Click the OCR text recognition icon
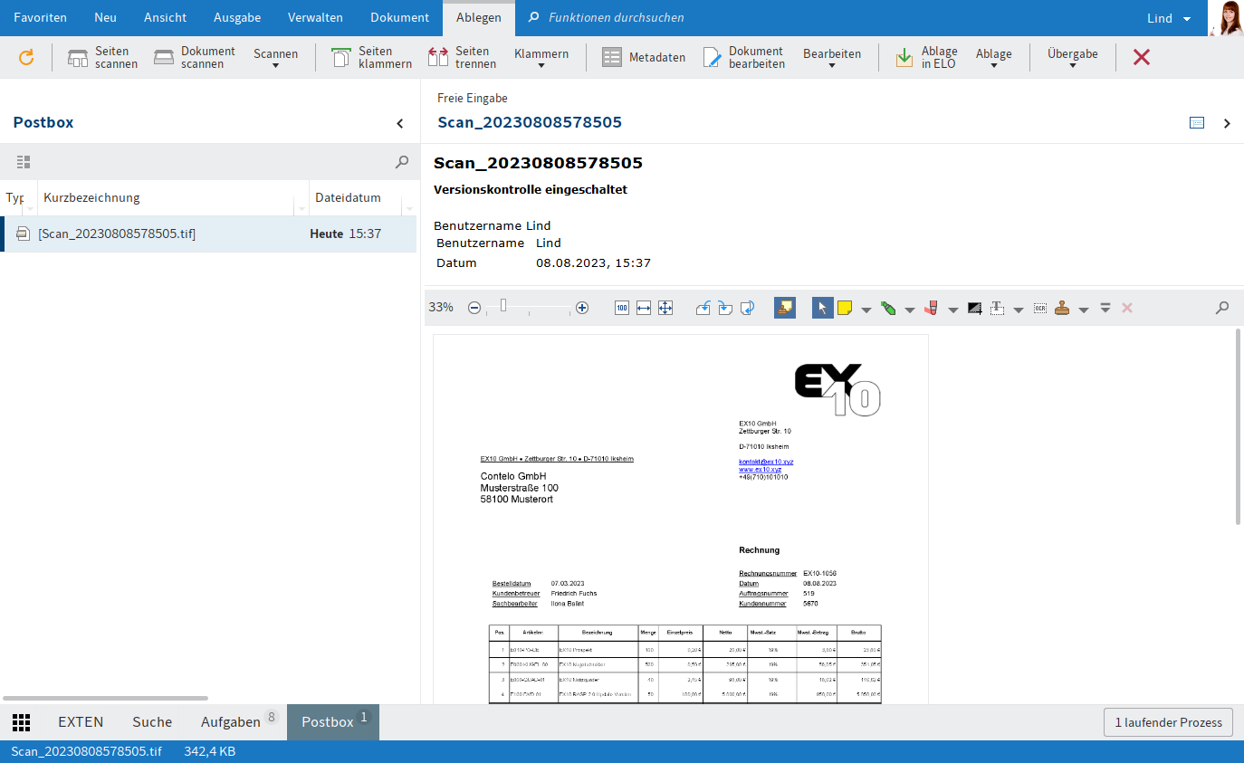 1040,308
